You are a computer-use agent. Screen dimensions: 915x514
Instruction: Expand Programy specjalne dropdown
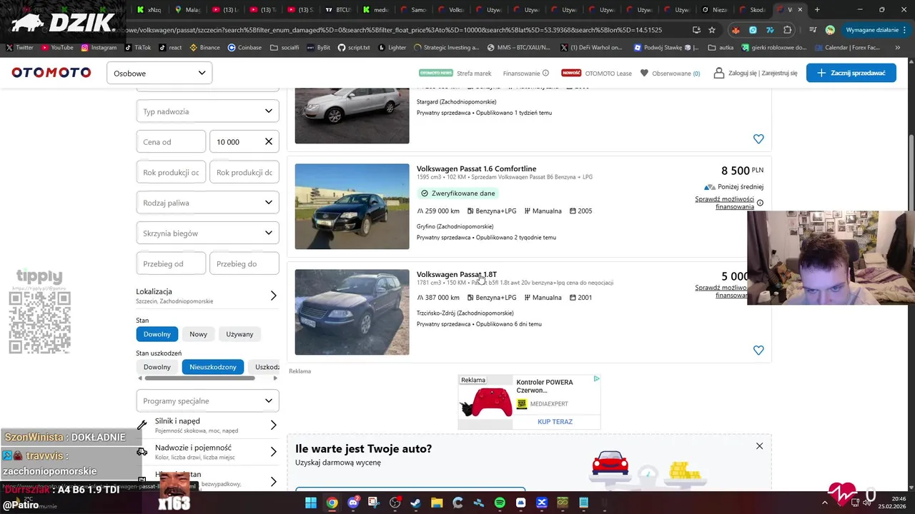click(207, 400)
